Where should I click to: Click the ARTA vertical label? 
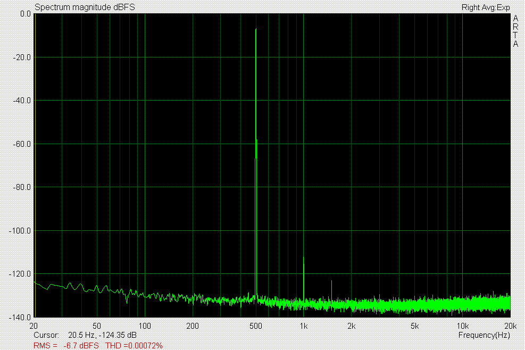click(515, 31)
